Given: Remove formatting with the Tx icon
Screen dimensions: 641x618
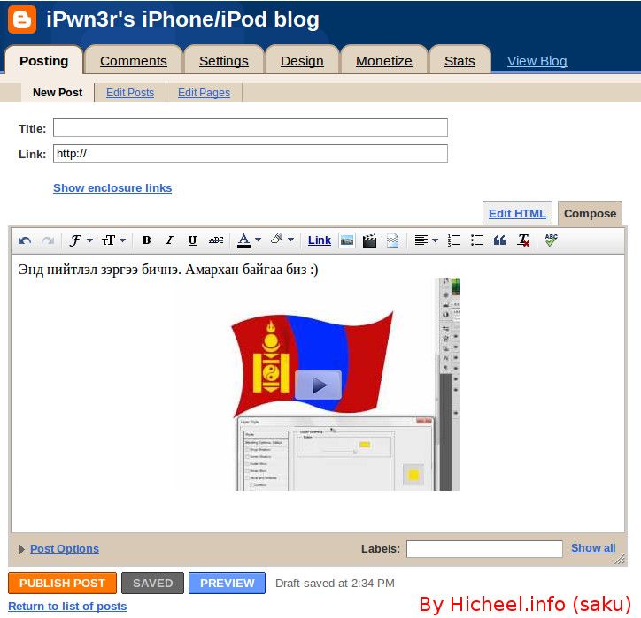Looking at the screenshot, I should (523, 240).
